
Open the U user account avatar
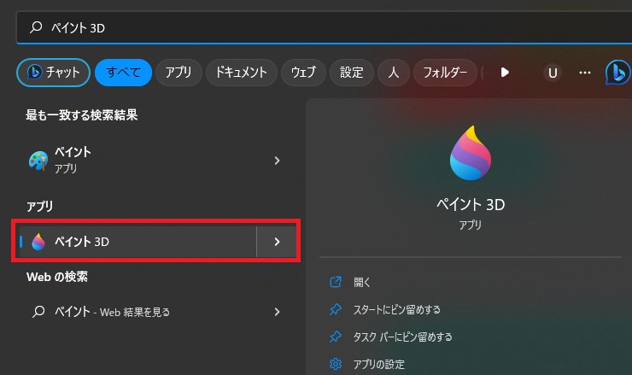click(x=553, y=73)
